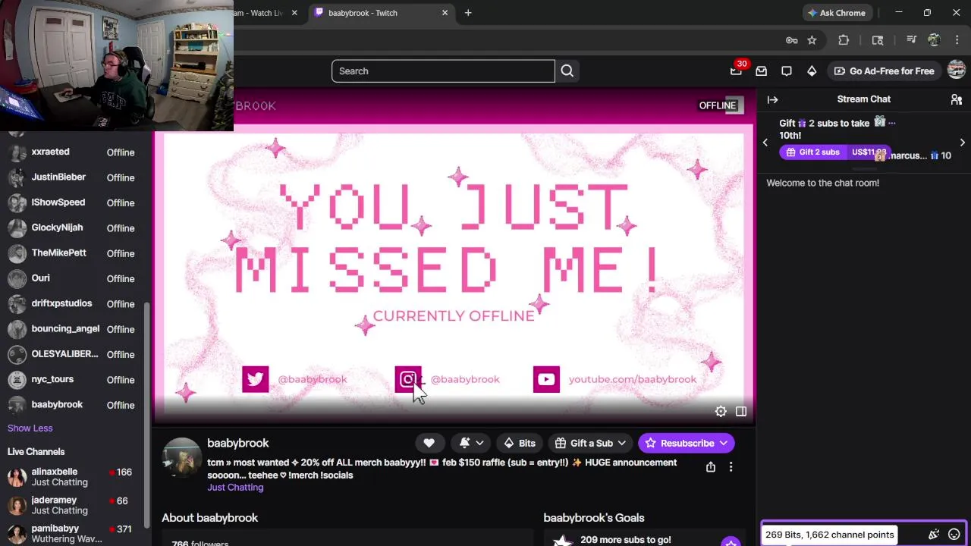Open the TheMikePett channel in sidebar
The height and width of the screenshot is (546, 971).
click(x=73, y=253)
